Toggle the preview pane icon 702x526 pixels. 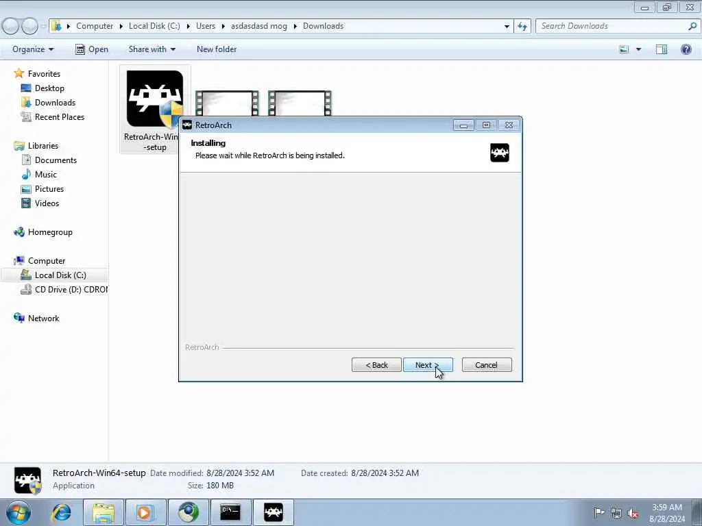[x=662, y=49]
